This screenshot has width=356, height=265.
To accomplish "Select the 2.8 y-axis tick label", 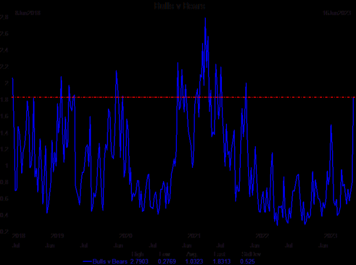I will (4, 18).
